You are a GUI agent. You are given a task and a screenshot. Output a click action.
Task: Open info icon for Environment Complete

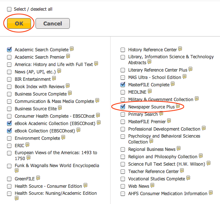pyautogui.click(x=63, y=137)
